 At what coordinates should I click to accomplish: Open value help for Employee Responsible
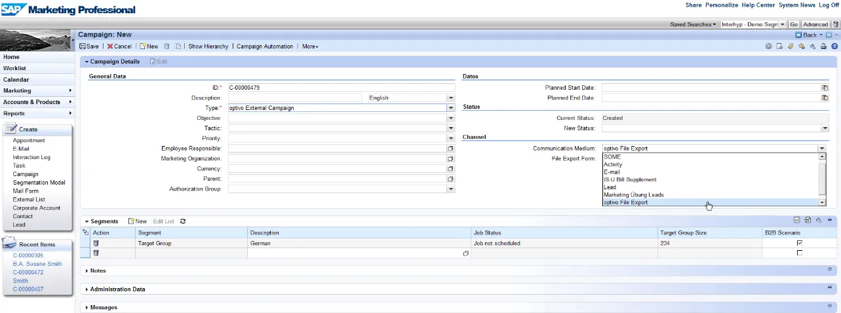click(450, 149)
